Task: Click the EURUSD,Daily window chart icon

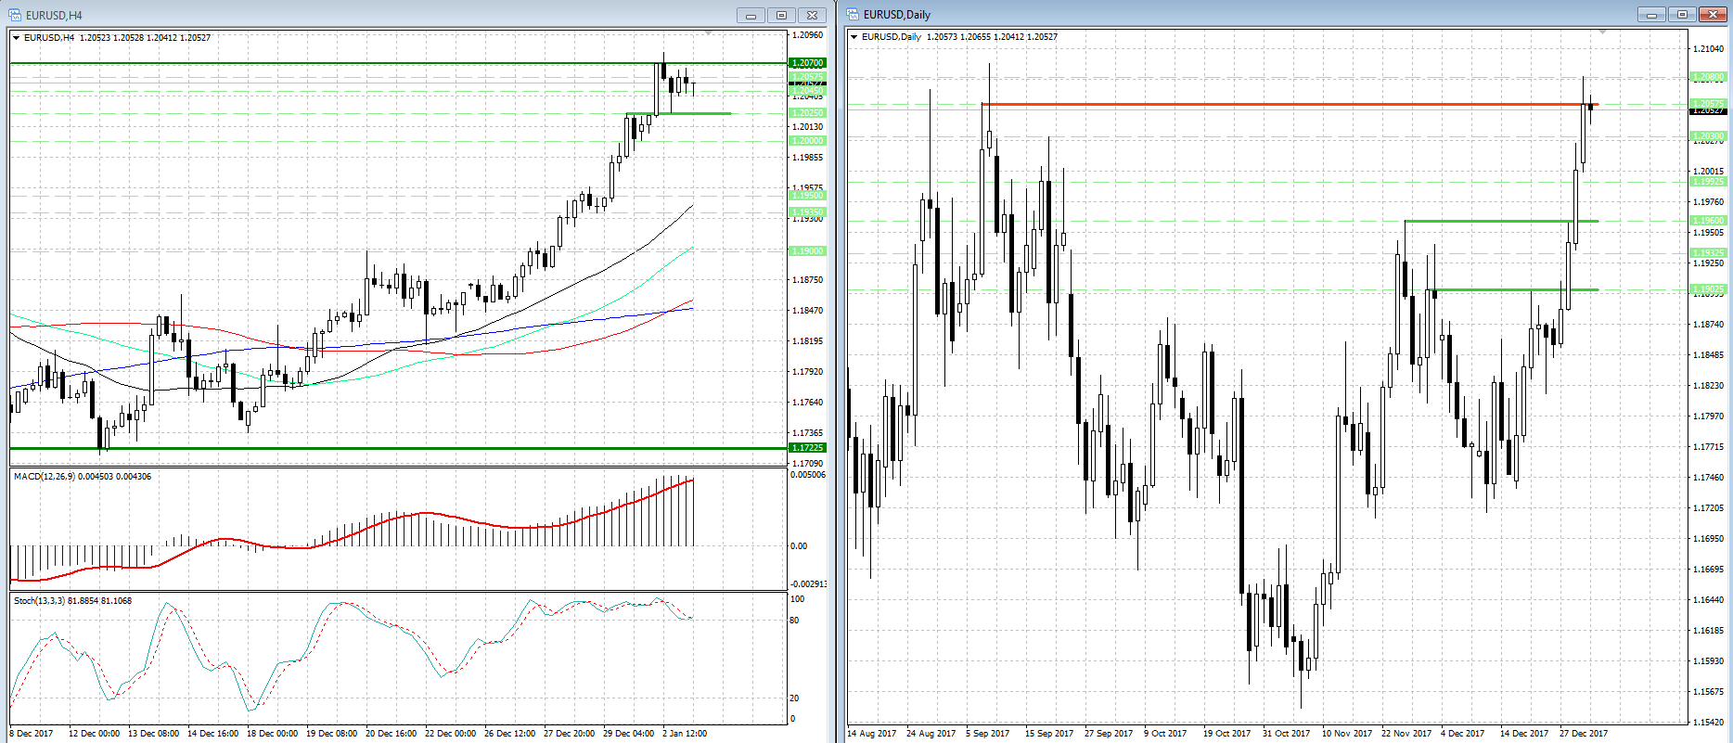Action: coord(853,14)
